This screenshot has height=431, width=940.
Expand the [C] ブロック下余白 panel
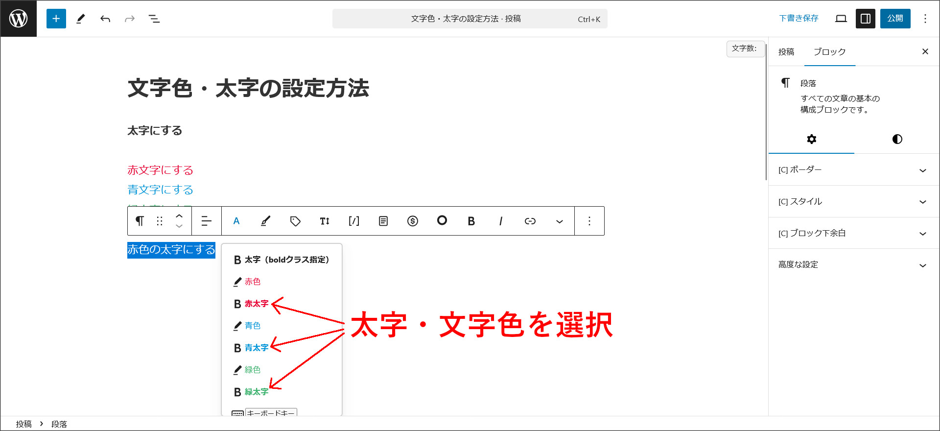pos(854,233)
